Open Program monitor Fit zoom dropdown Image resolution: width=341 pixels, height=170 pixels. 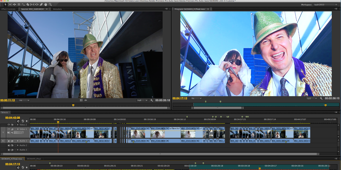click(x=196, y=98)
